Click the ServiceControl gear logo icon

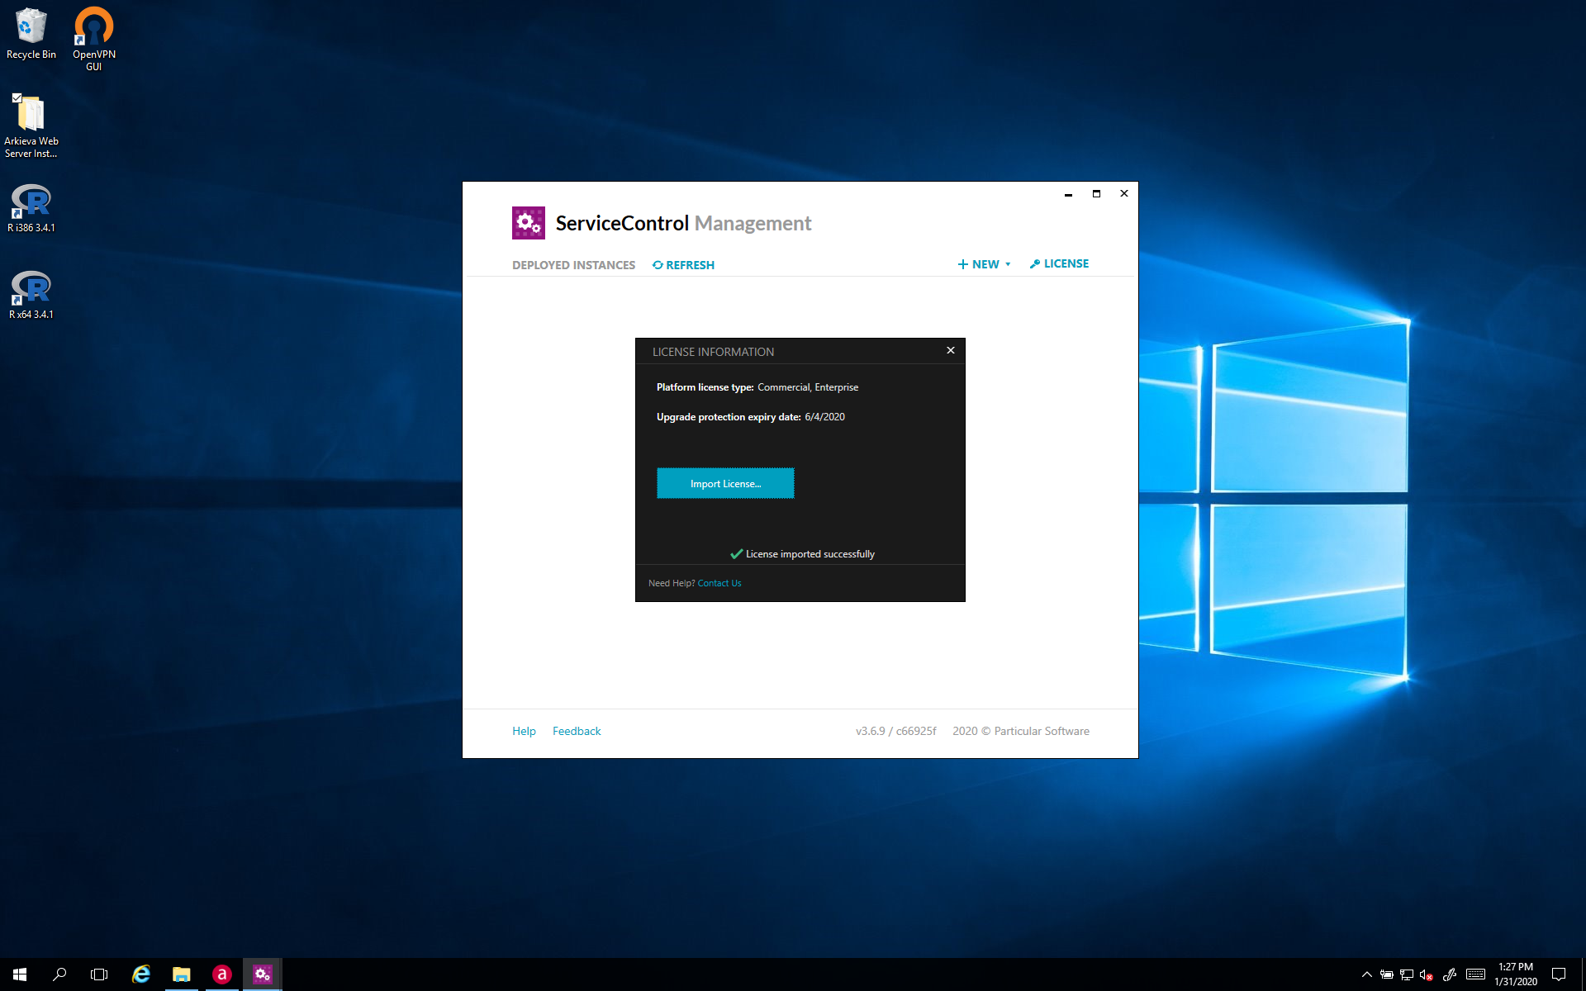tap(529, 223)
